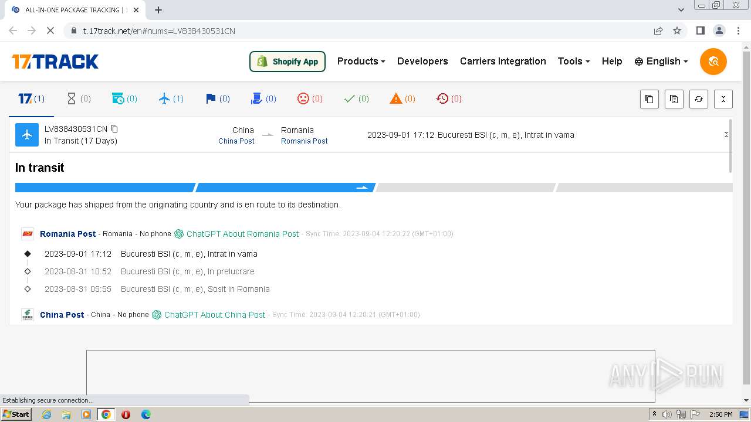751x422 pixels.
Task: Select the 2023-08-31 05:55 event marker
Action: point(28,289)
